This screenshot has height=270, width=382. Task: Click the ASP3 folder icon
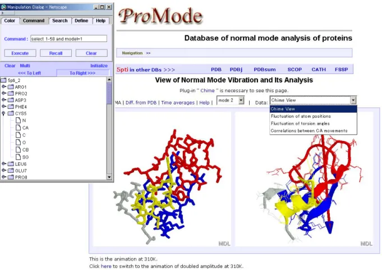pos(11,100)
